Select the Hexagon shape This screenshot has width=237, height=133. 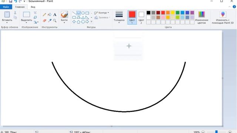pyautogui.click(x=83, y=22)
